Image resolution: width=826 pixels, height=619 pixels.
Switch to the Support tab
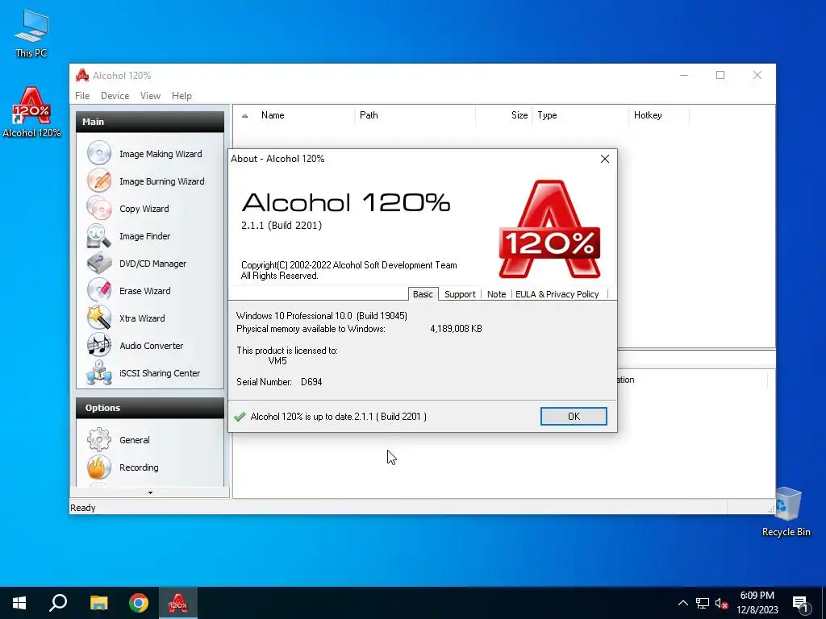point(460,294)
